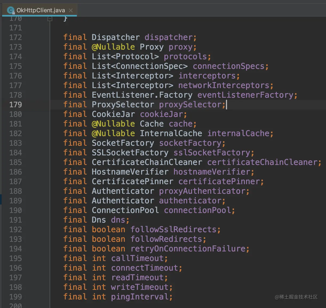The height and width of the screenshot is (308, 326).
Task: Click the 'hostnameVerifier' field name
Action: (212, 172)
